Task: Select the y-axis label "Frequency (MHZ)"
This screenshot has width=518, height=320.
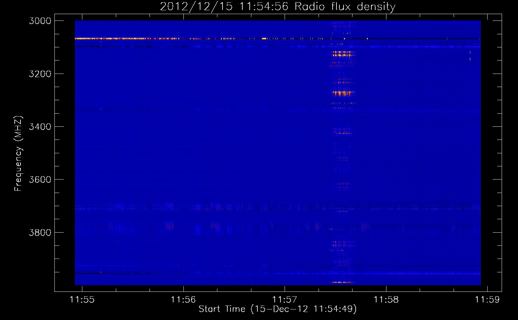Action: [18, 154]
